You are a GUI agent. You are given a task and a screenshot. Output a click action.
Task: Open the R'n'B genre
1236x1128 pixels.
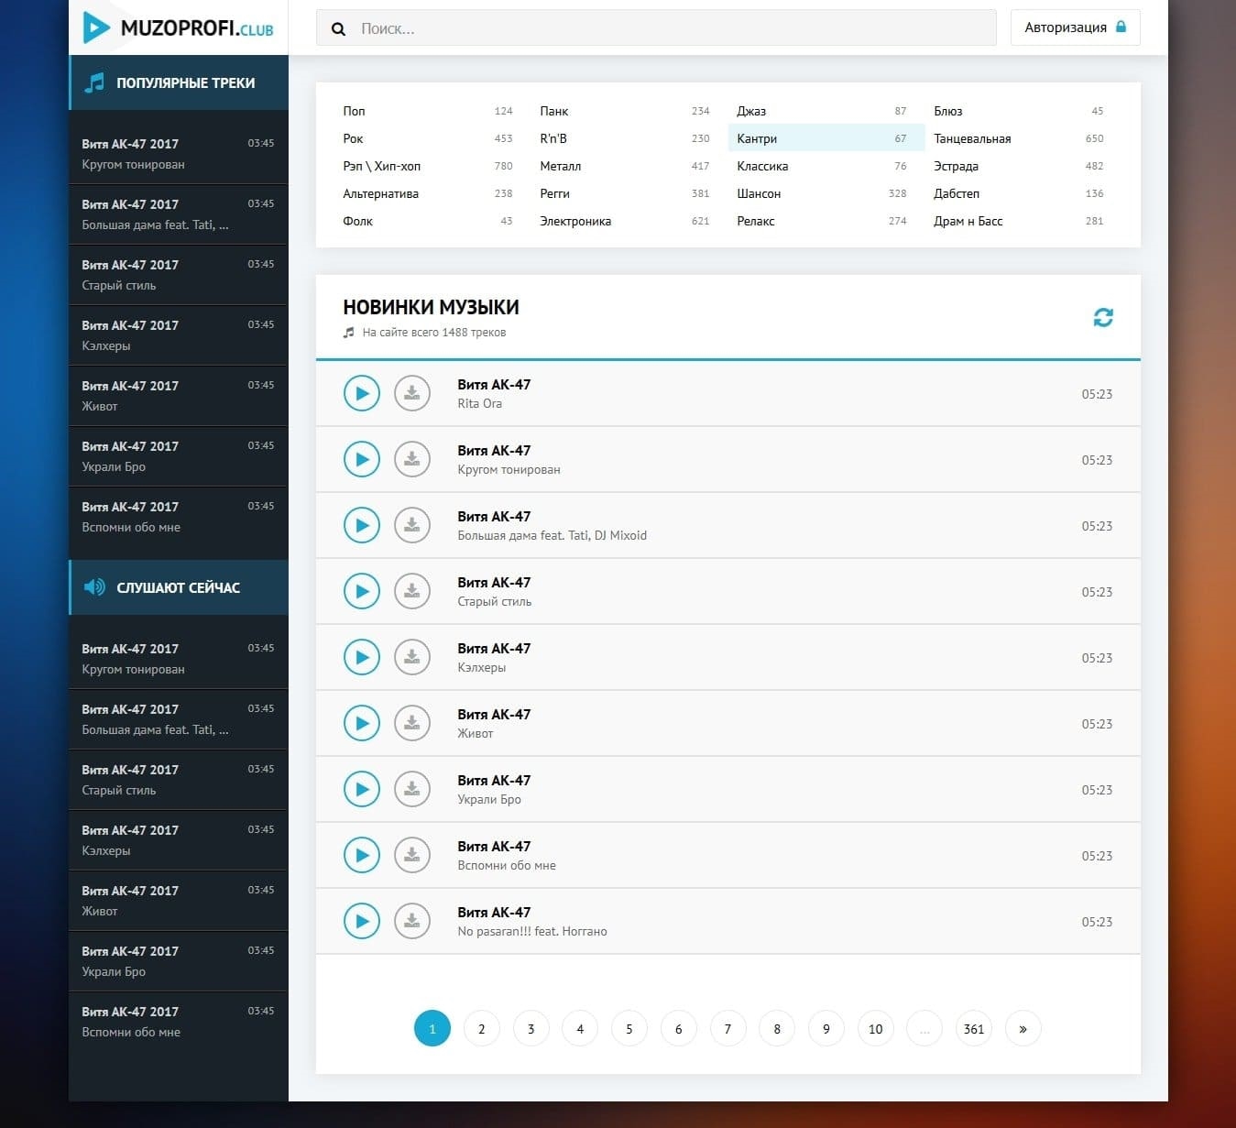point(625,138)
